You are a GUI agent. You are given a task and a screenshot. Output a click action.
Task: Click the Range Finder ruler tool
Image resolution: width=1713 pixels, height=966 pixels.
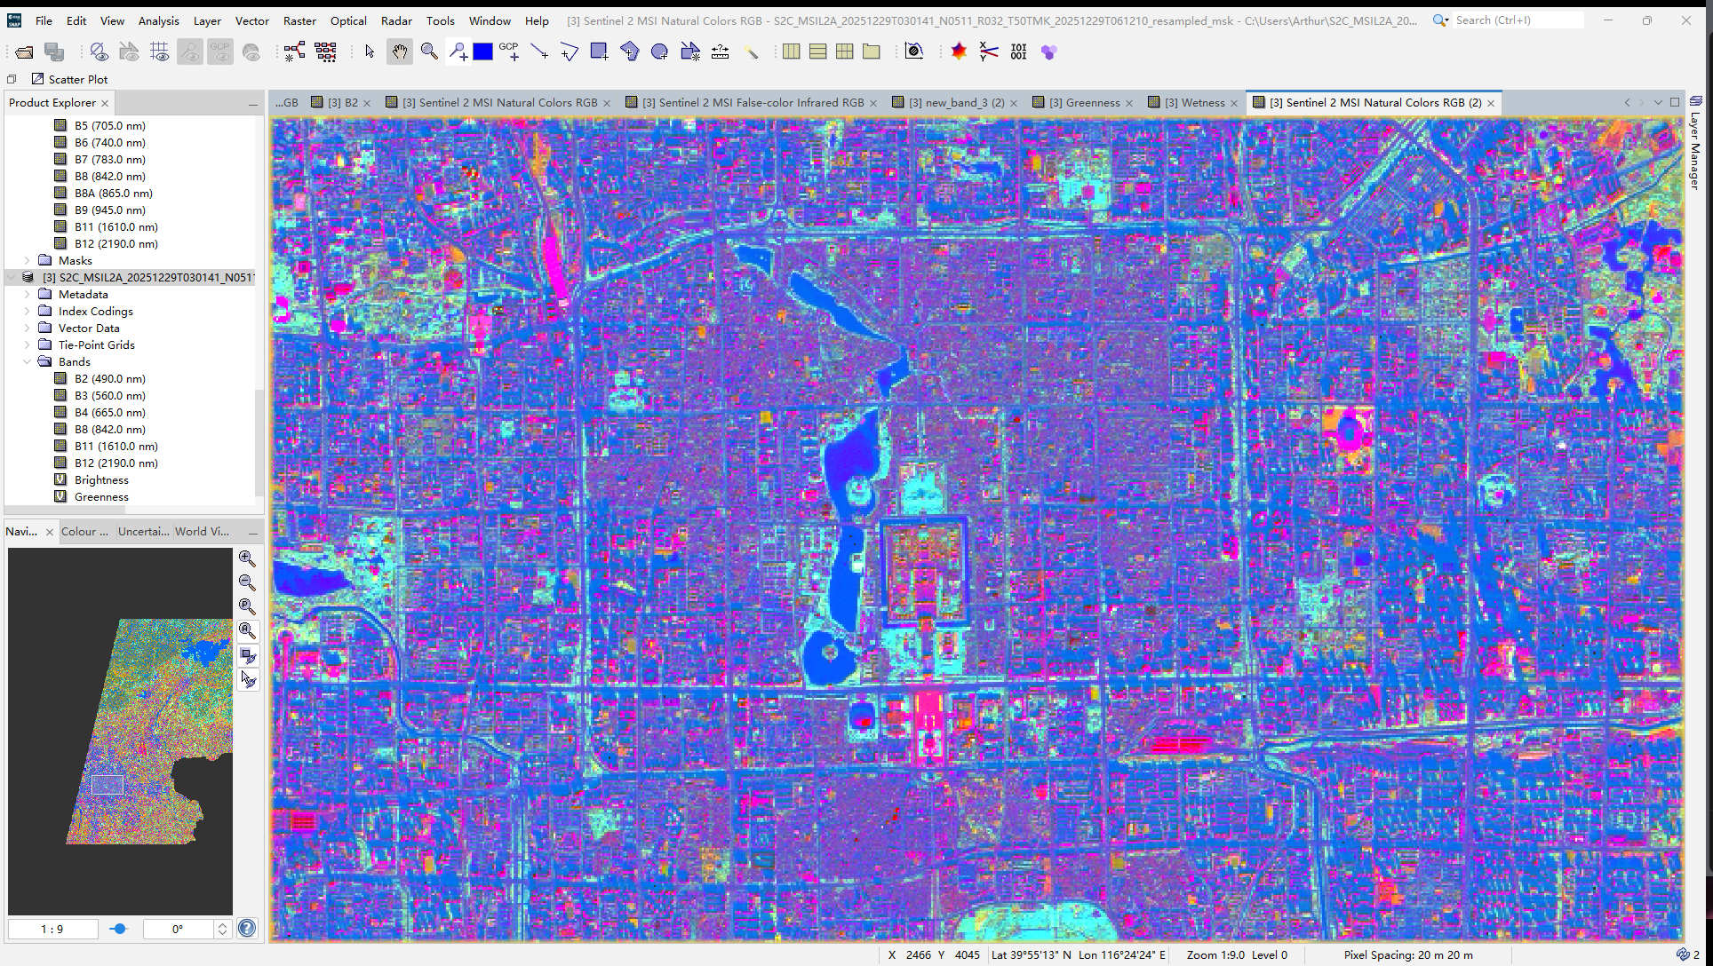coord(721,52)
